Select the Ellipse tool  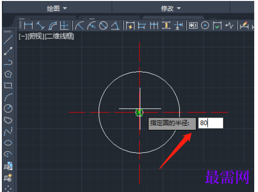[x=8, y=143]
